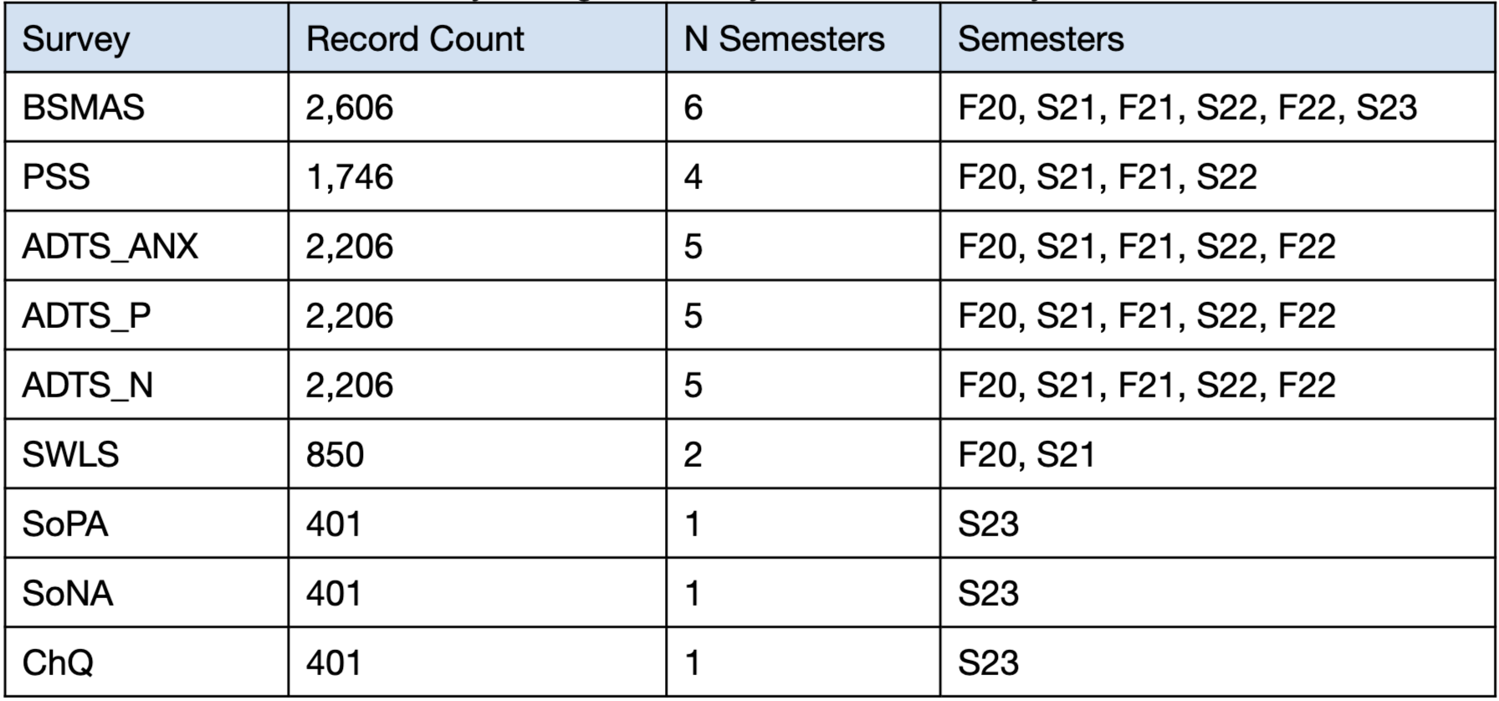
Task: Click the Survey column header
Action: point(147,38)
